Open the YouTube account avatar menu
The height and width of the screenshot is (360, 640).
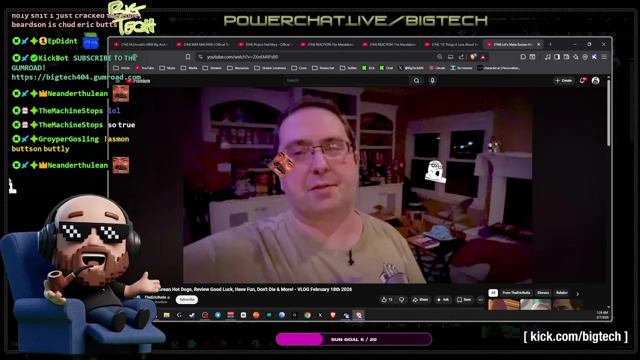[x=595, y=80]
